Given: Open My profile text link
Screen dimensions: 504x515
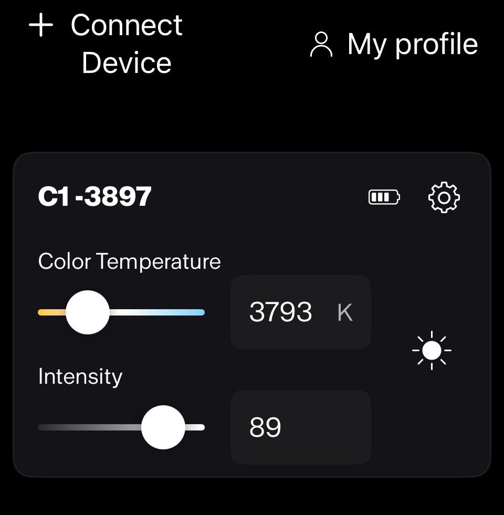Looking at the screenshot, I should click(x=412, y=44).
